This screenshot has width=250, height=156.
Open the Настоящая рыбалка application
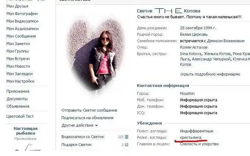pyautogui.click(x=25, y=131)
